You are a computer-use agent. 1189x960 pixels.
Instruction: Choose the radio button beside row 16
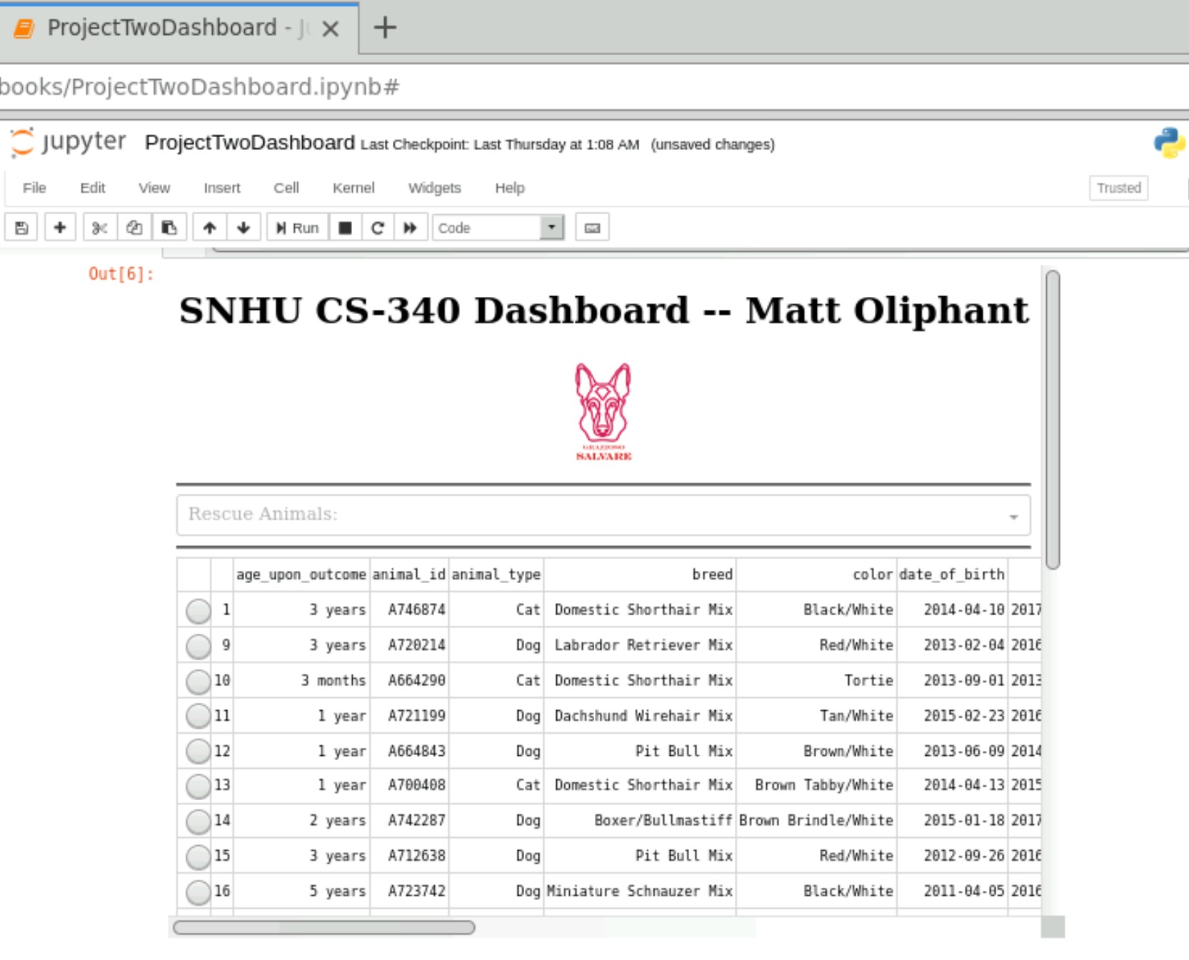coord(197,891)
